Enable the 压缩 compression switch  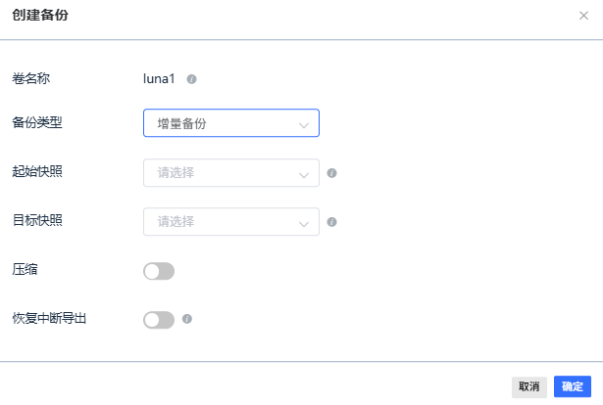[x=159, y=271]
